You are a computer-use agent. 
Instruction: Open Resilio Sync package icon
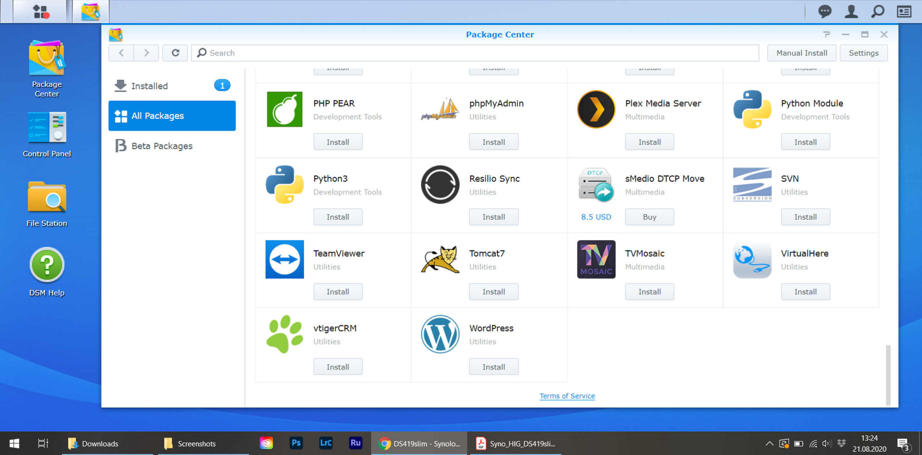pos(440,185)
